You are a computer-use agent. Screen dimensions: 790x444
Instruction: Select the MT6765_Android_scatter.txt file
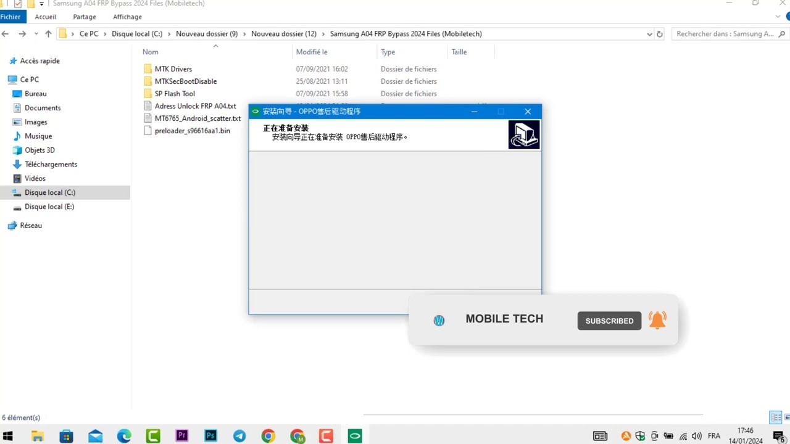(197, 118)
